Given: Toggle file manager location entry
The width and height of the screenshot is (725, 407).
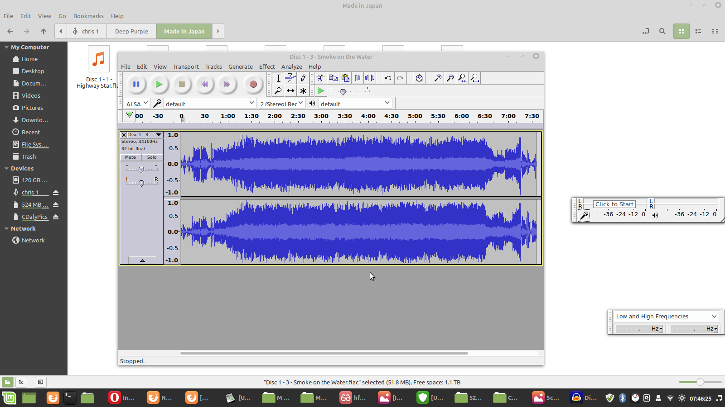Looking at the screenshot, I should pyautogui.click(x=646, y=31).
